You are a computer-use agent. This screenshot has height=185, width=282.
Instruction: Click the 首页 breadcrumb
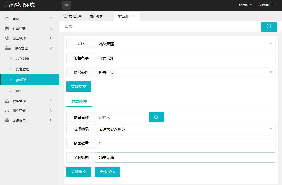(x=69, y=26)
